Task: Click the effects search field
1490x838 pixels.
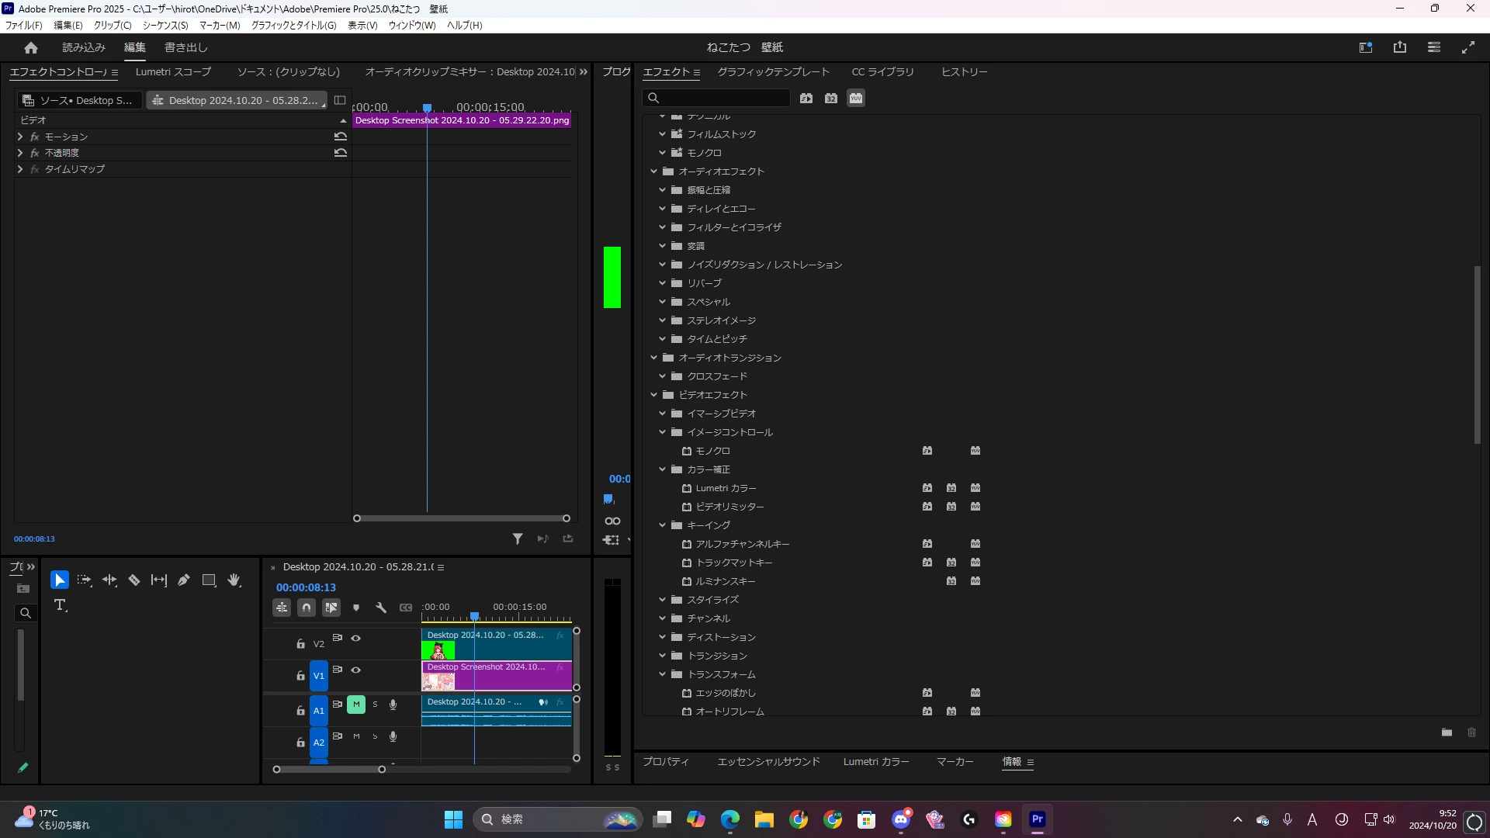Action: (722, 99)
